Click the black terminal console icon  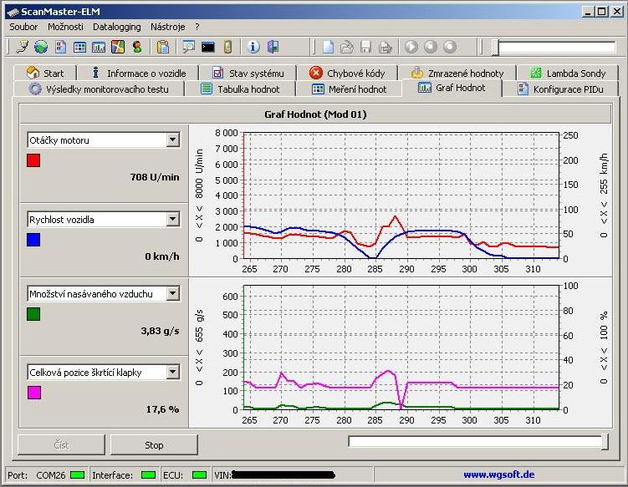208,47
